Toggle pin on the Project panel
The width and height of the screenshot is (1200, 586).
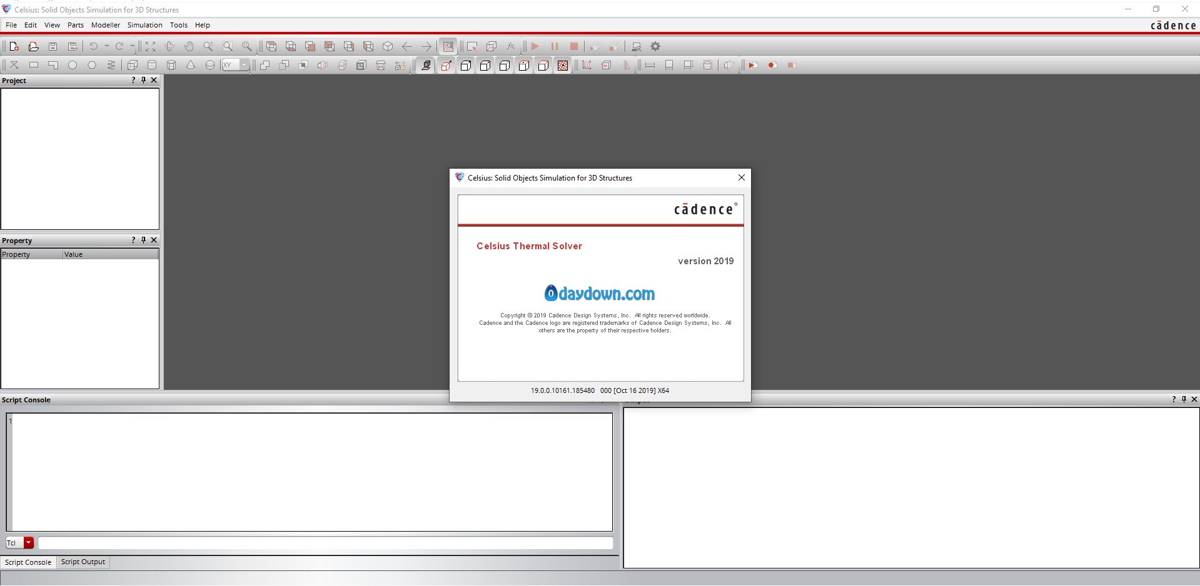coord(143,80)
